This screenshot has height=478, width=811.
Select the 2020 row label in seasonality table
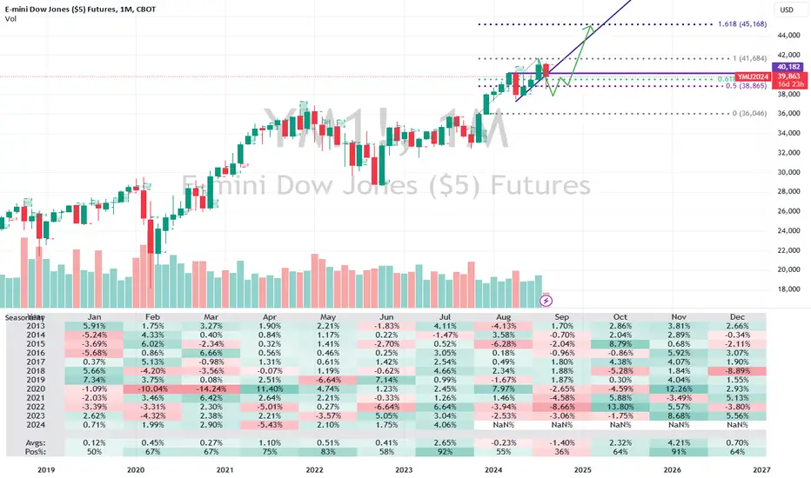37,388
